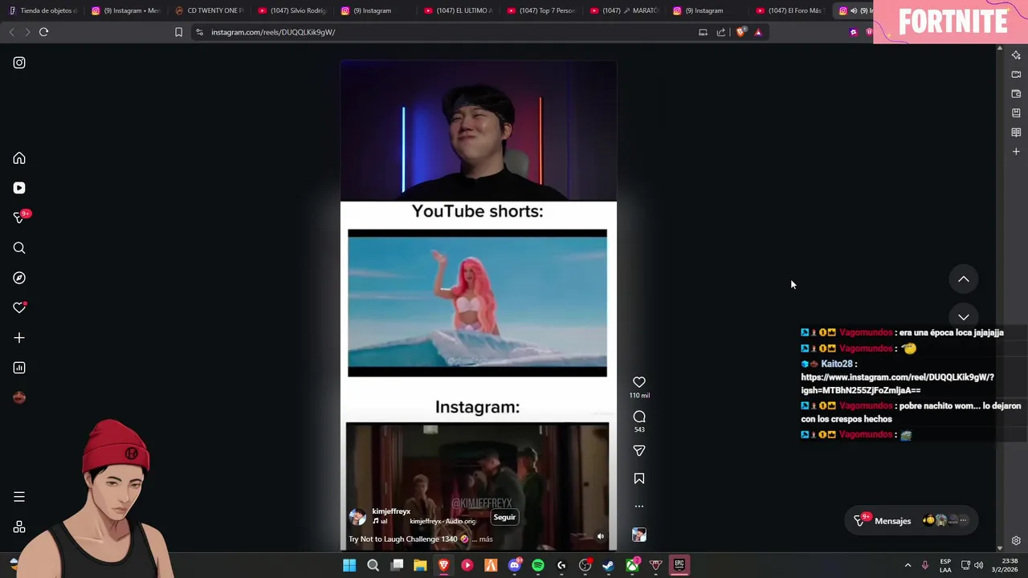Image resolution: width=1028 pixels, height=578 pixels.
Task: Open the Explore compass icon
Action: (19, 278)
